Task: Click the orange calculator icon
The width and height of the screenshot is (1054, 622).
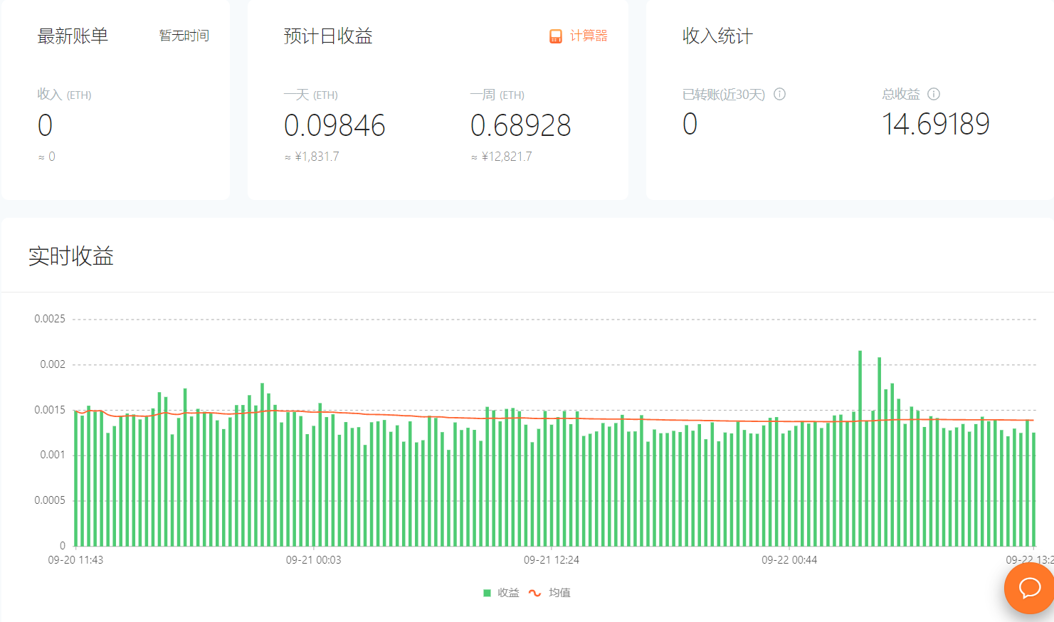Action: coord(556,36)
